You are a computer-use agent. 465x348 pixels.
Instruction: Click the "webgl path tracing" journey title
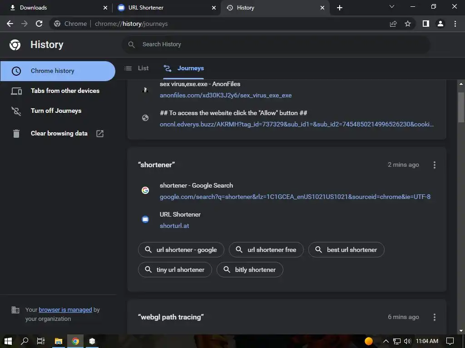[171, 317]
